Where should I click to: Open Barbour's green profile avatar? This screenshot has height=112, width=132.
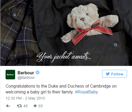point(10,75)
